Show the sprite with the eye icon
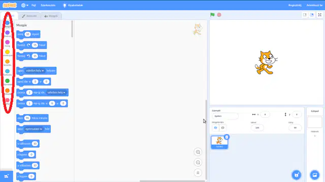 pos(215,128)
